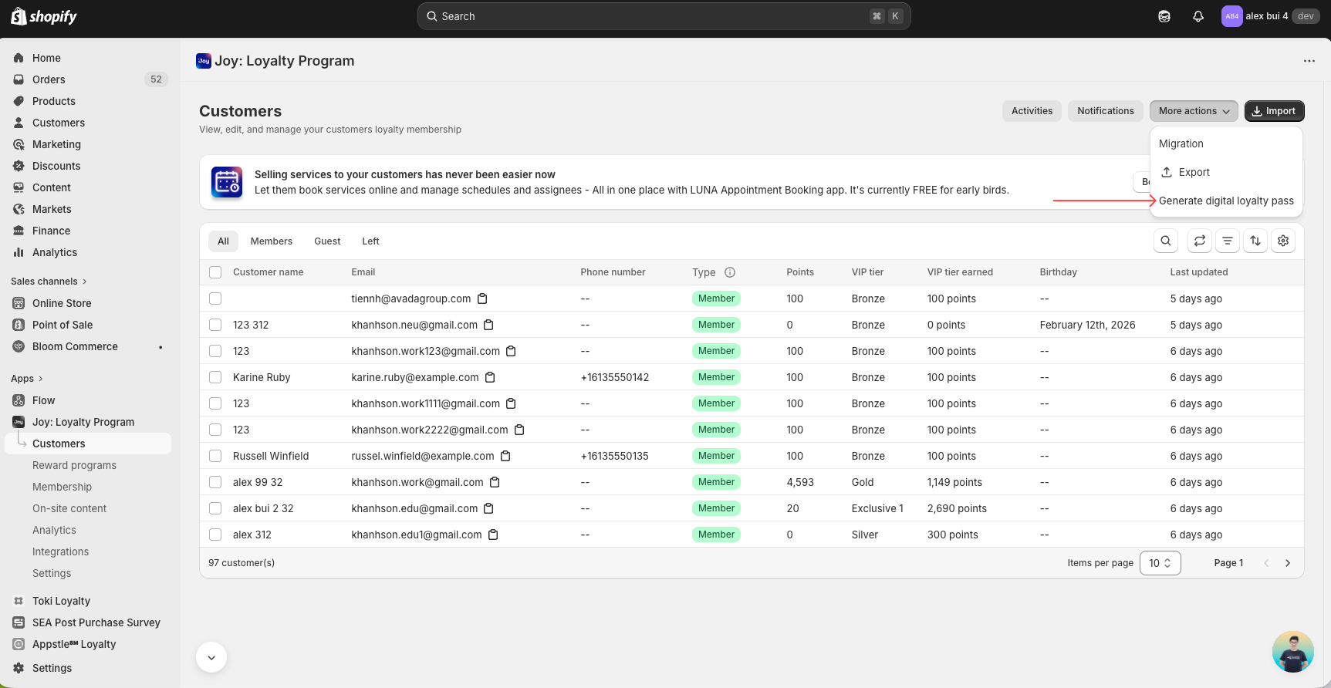Image resolution: width=1331 pixels, height=688 pixels.
Task: Click the search icon in the customer table toolbar
Action: click(x=1165, y=241)
